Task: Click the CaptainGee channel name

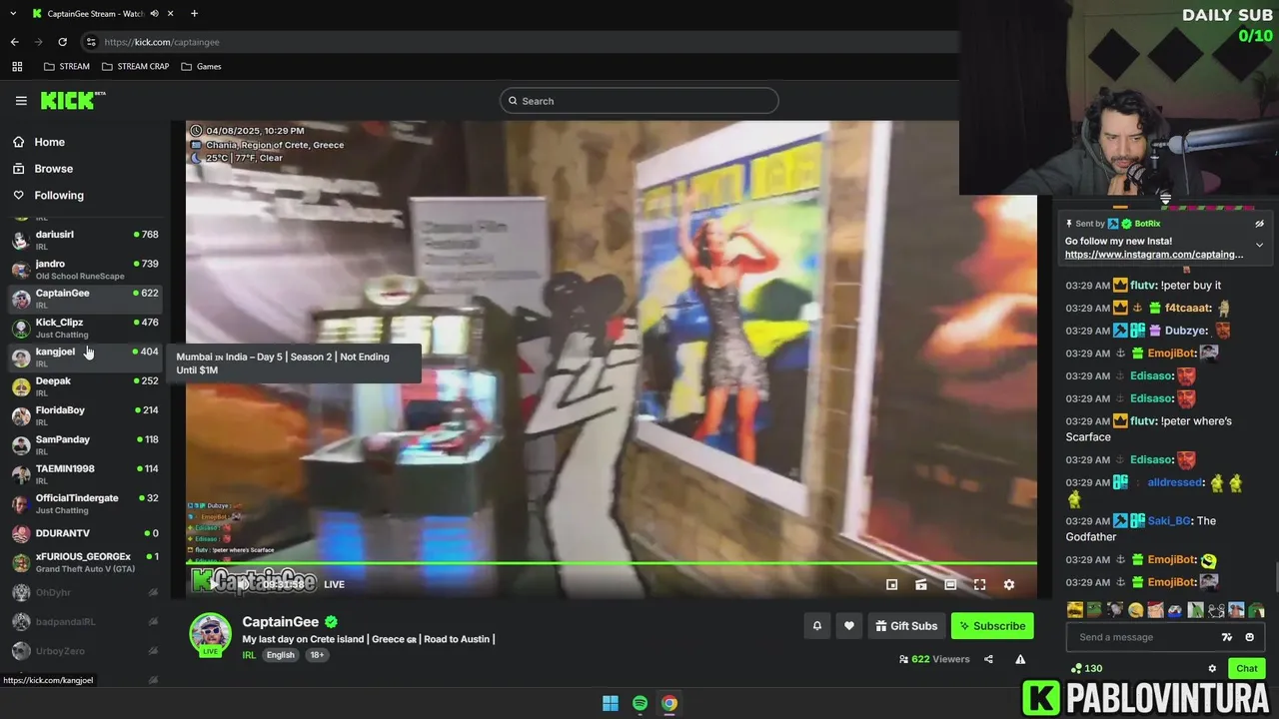Action: [280, 621]
